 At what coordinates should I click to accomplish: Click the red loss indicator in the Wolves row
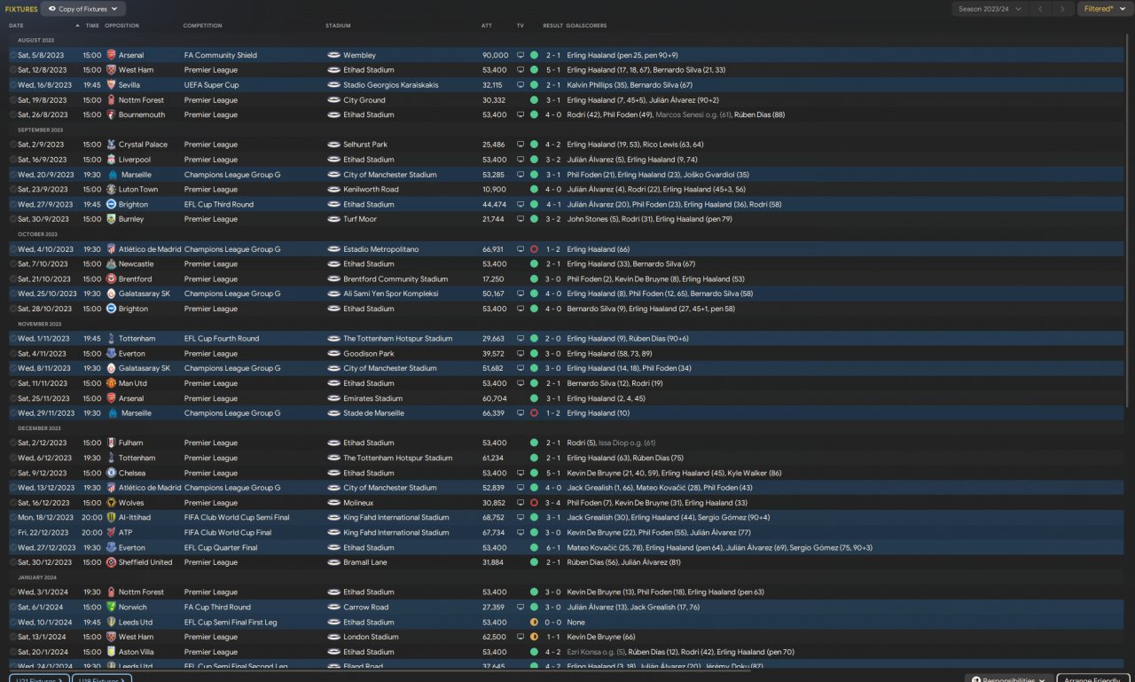[x=534, y=503]
